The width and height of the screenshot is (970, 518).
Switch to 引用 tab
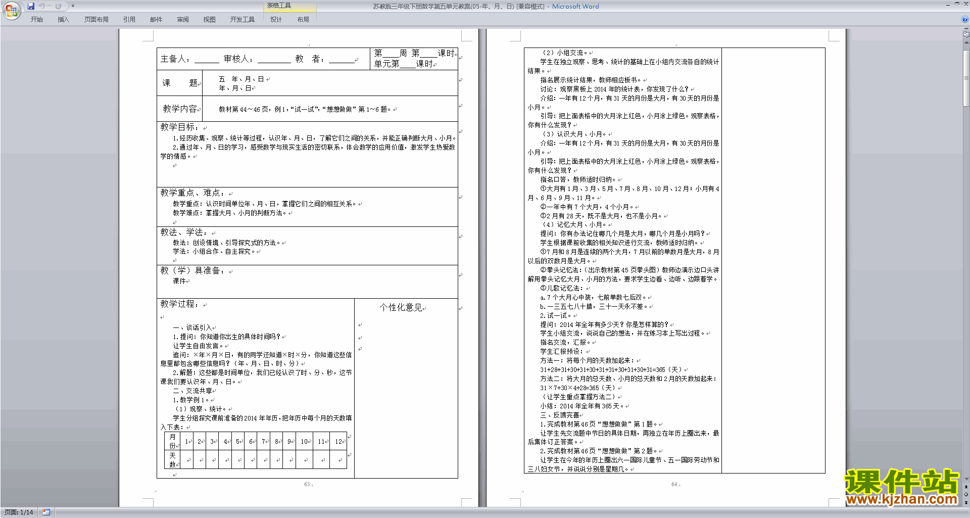click(129, 20)
